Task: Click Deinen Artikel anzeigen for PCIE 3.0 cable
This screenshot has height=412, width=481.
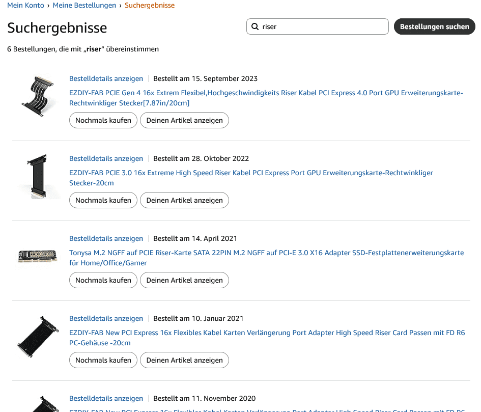Action: [184, 200]
